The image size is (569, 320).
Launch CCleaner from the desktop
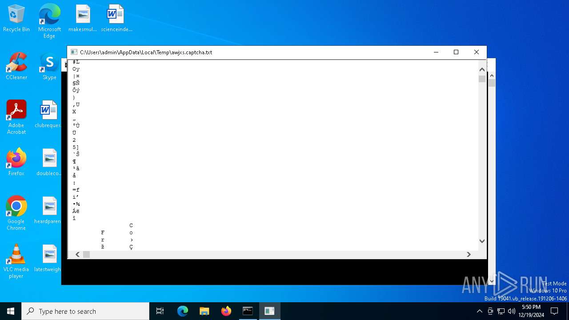(16, 67)
